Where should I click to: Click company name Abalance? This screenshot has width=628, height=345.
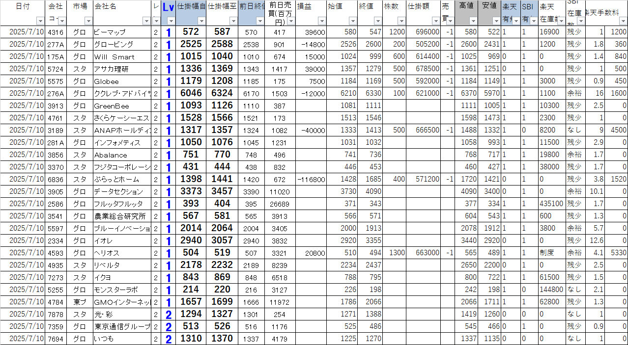tap(111, 155)
